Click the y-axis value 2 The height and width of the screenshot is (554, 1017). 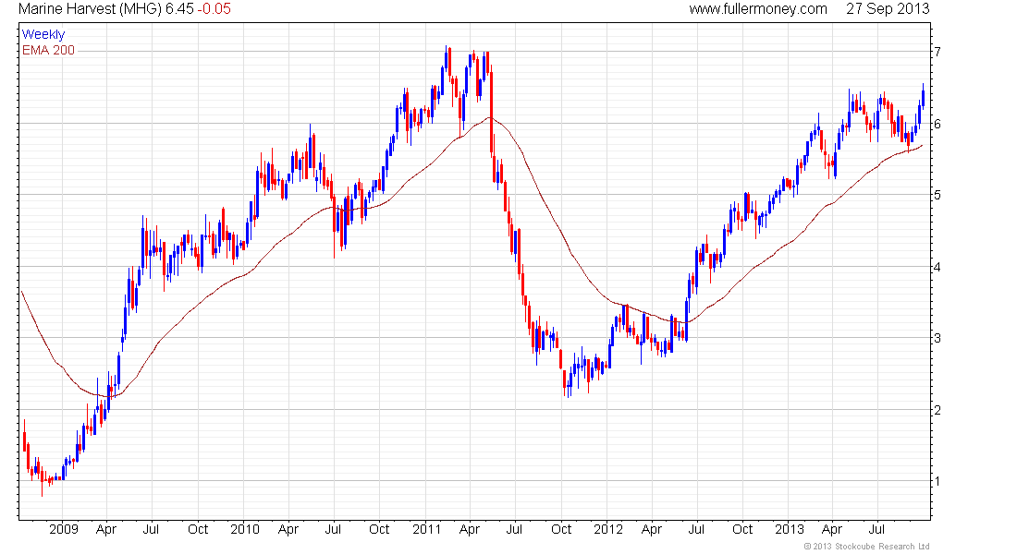937,410
